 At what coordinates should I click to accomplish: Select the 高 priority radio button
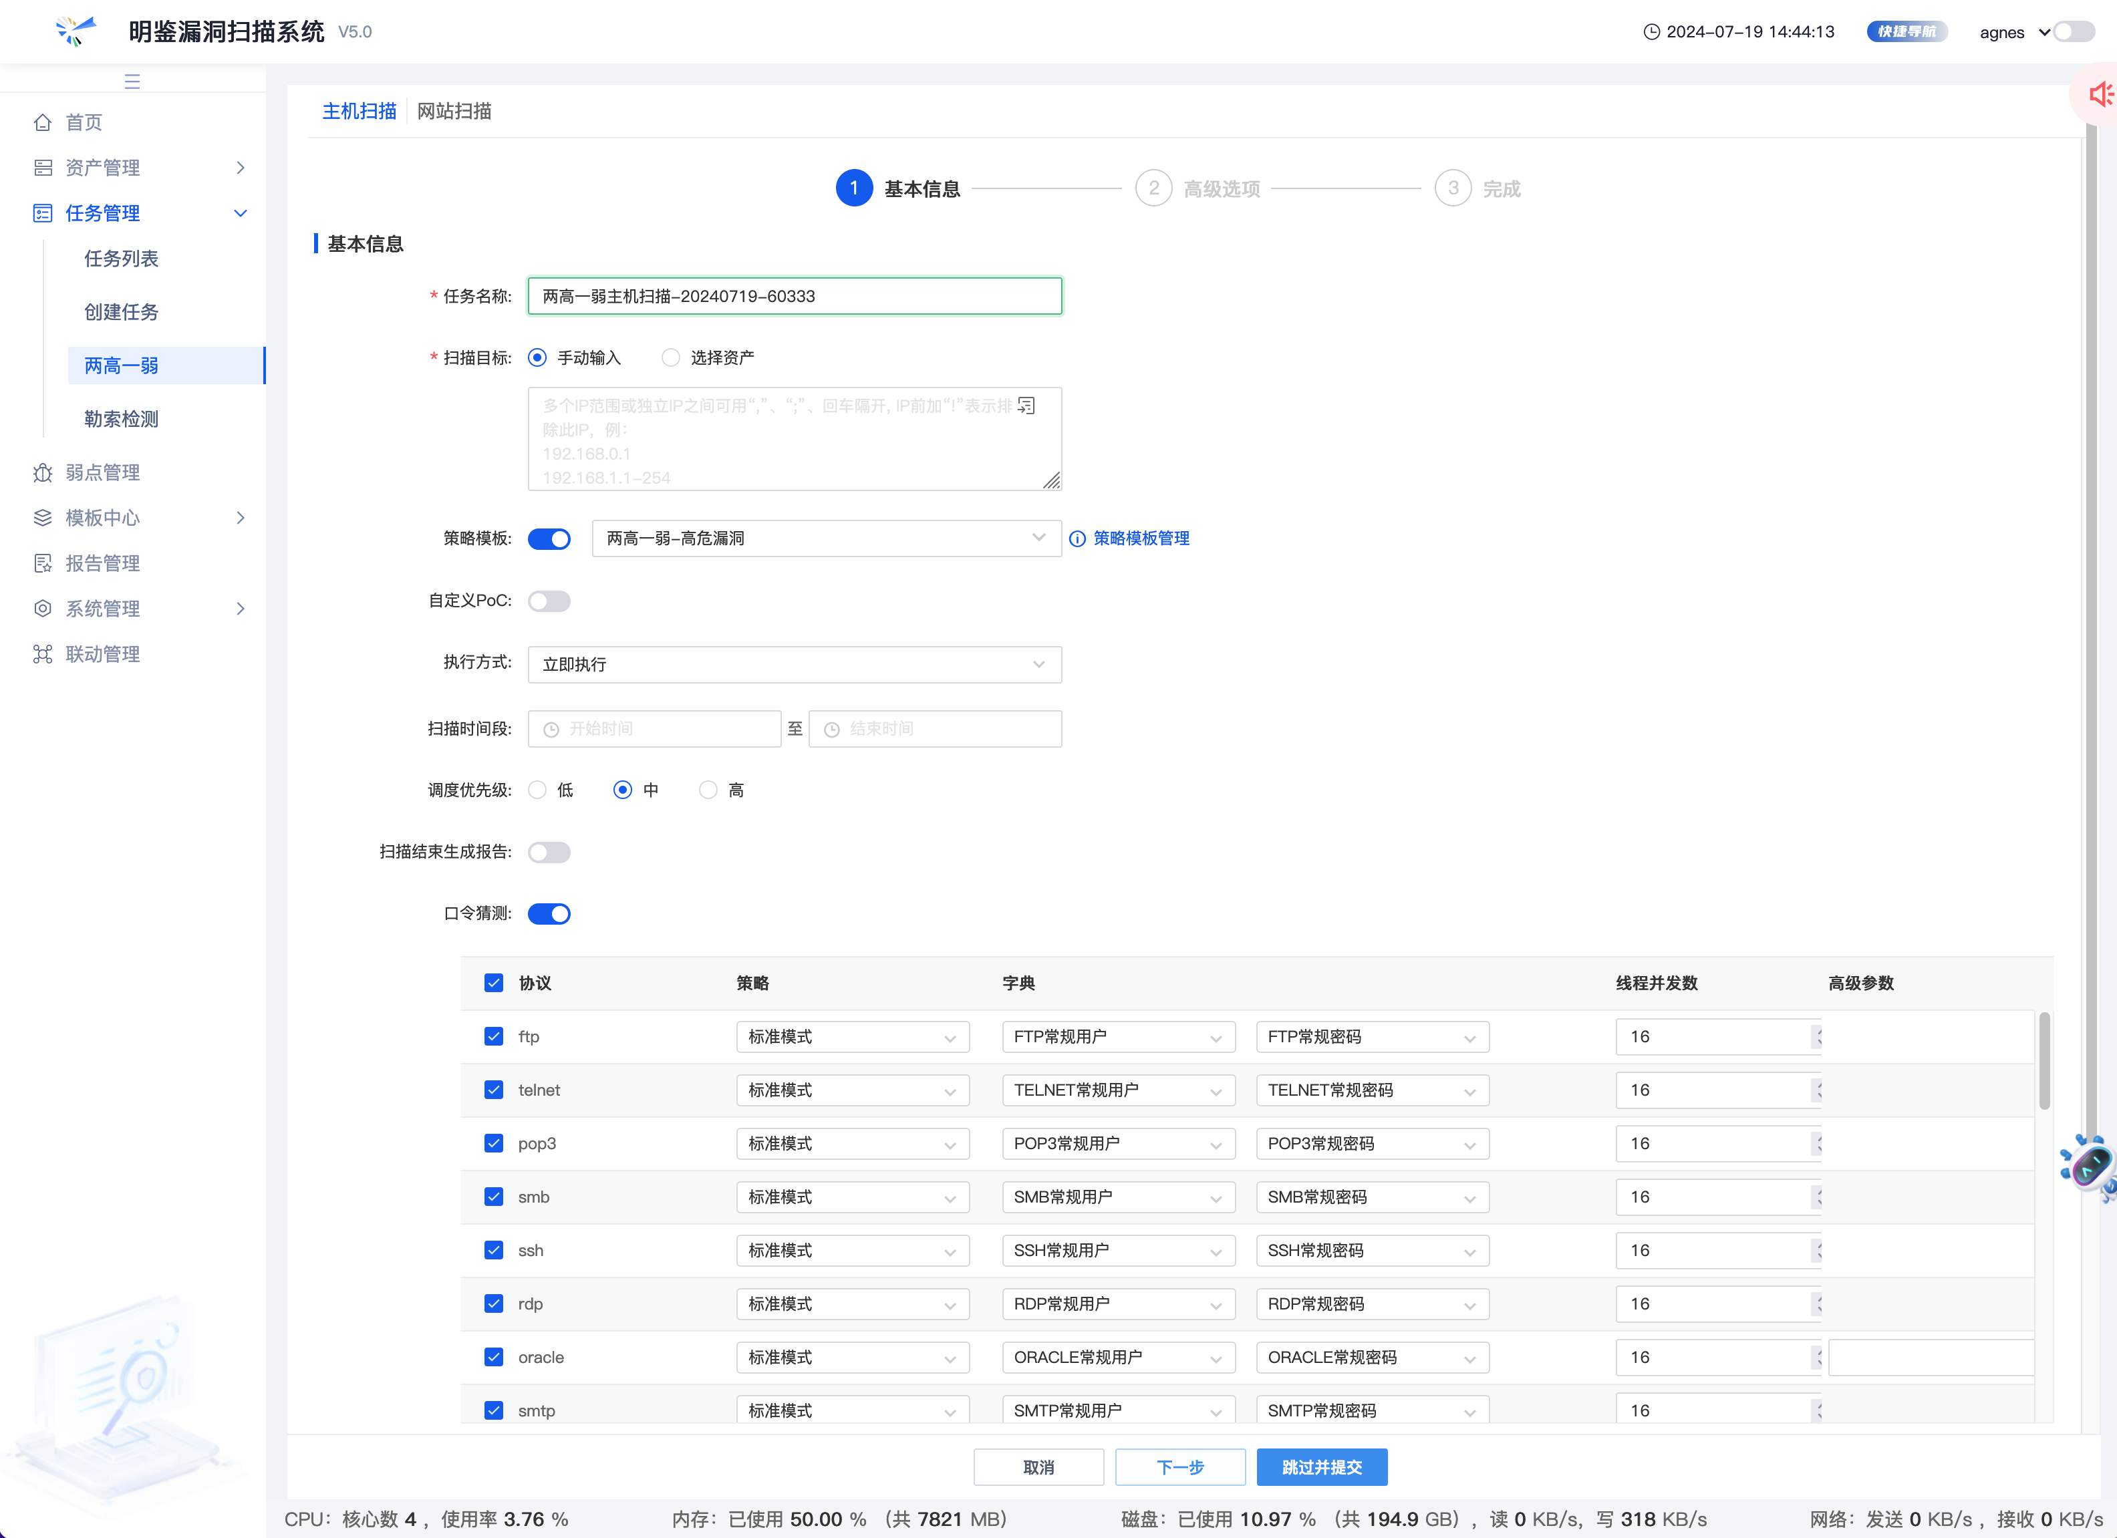[x=708, y=790]
